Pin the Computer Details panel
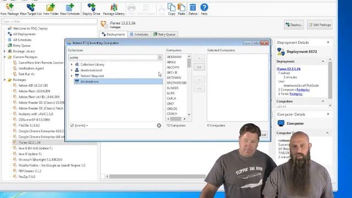This screenshot has width=352, height=198. pyautogui.click(x=328, y=114)
